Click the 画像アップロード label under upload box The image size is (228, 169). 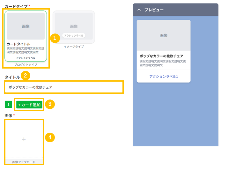point(24,162)
